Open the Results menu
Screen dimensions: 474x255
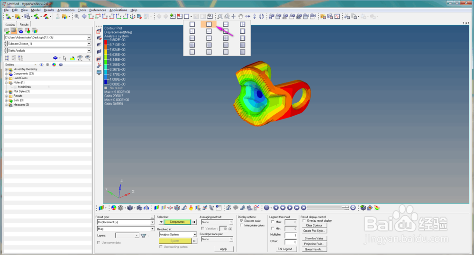coord(49,10)
